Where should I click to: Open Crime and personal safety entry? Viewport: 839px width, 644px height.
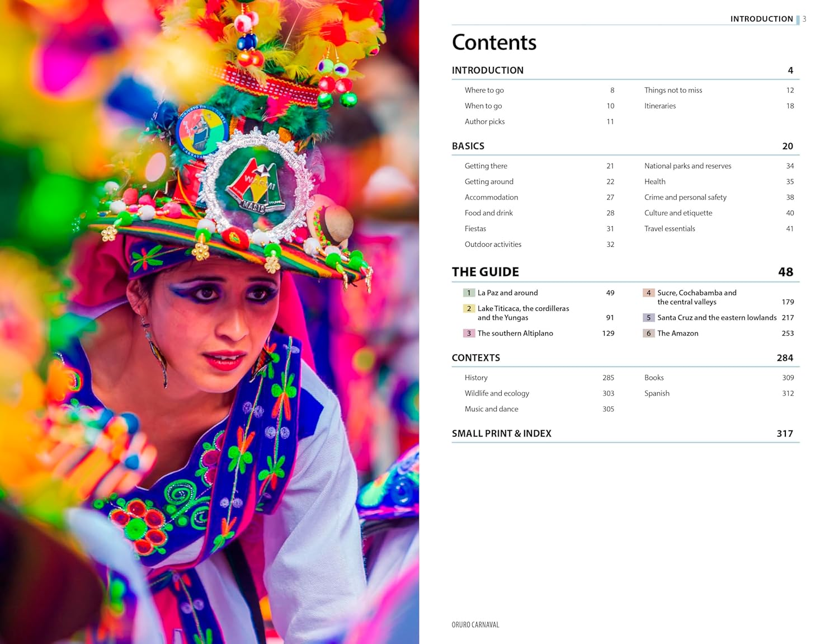pos(685,198)
